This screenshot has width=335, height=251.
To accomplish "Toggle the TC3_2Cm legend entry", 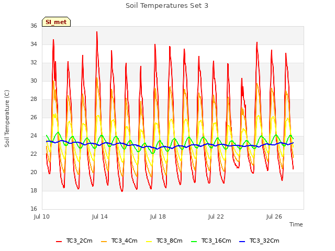I will tap(74, 241).
